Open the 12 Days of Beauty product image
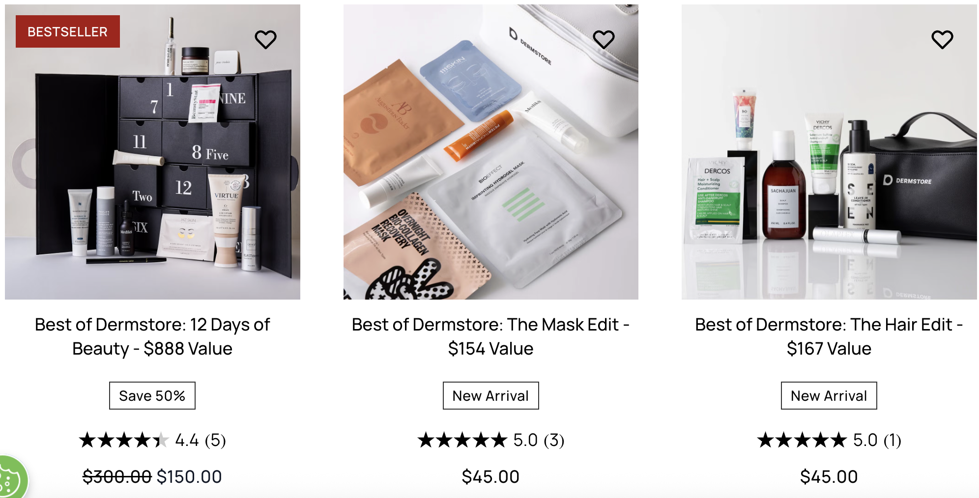979x498 pixels. 152,152
